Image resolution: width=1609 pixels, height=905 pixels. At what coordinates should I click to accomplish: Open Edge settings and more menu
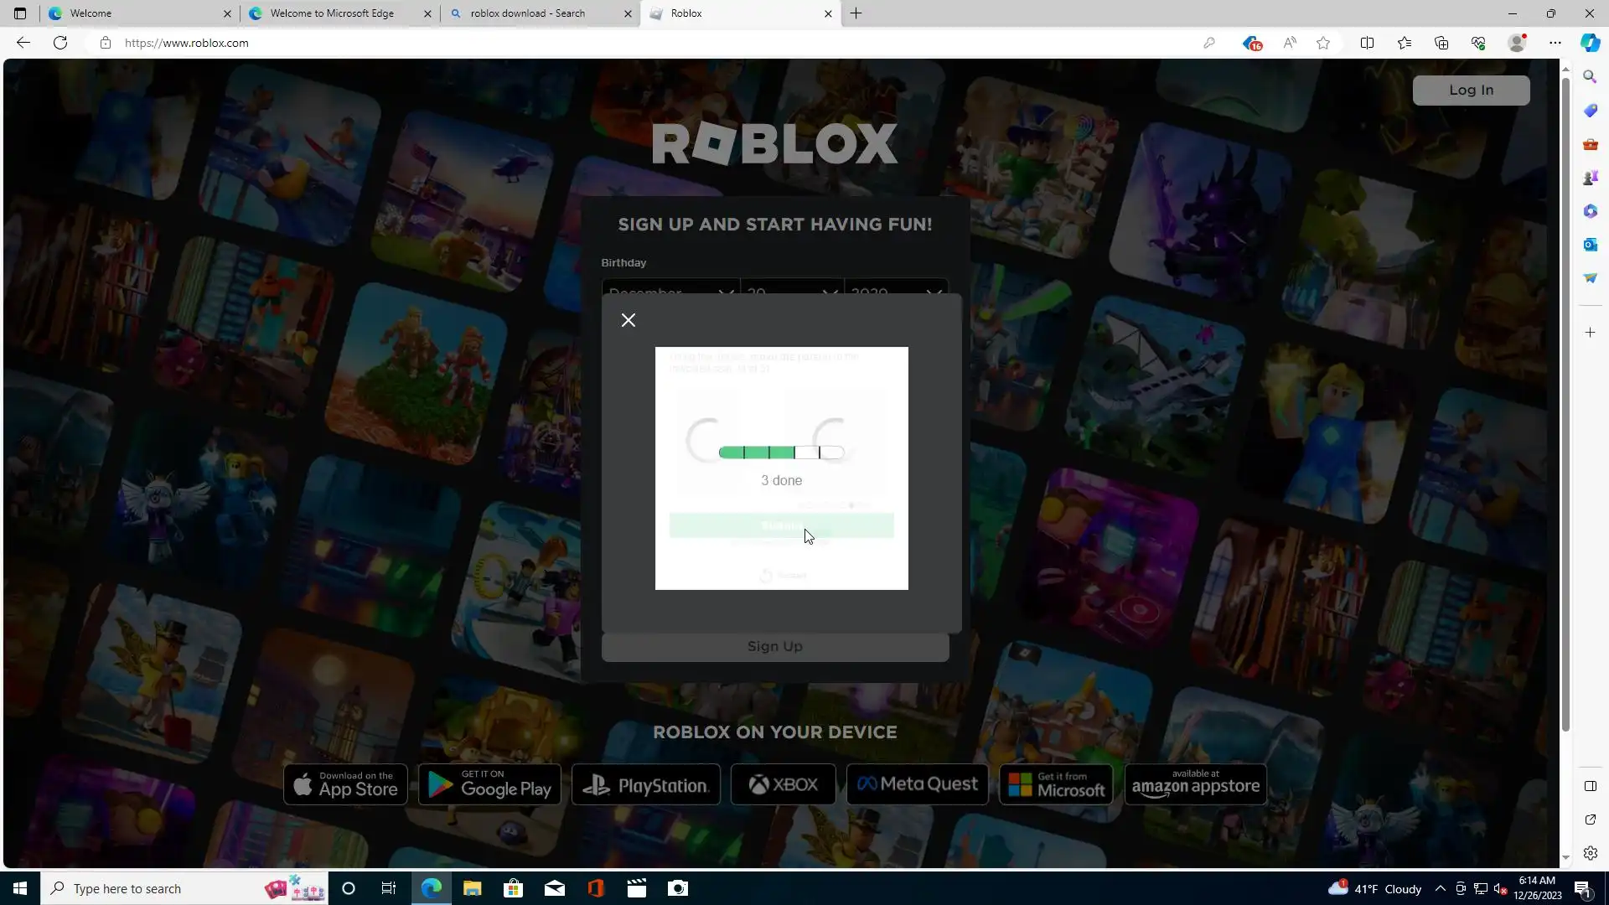point(1555,43)
